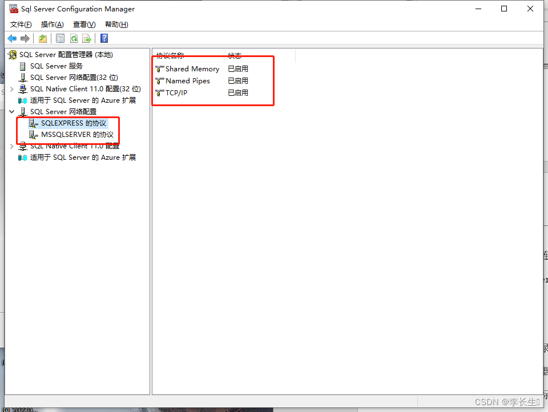Viewport: 548px width, 412px height.
Task: Sort by 协议名称 column header
Action: [x=188, y=55]
